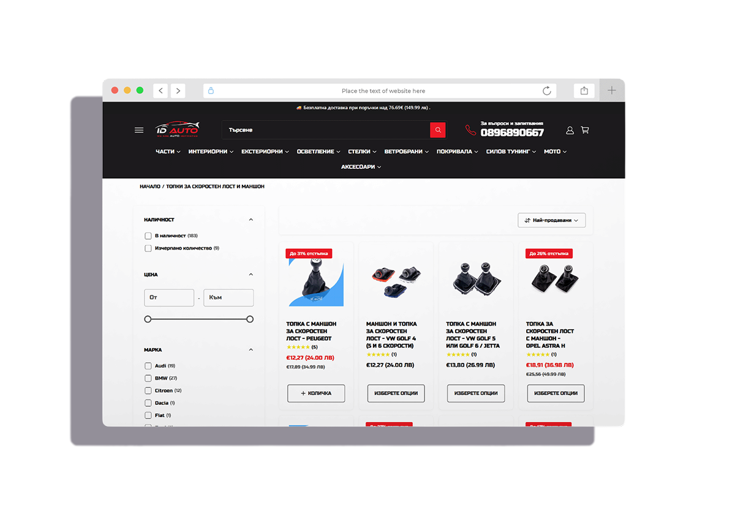Open the СИЛОВ ТУНИНГ menu item
Image resolution: width=735 pixels, height=514 pixels.
[511, 151]
